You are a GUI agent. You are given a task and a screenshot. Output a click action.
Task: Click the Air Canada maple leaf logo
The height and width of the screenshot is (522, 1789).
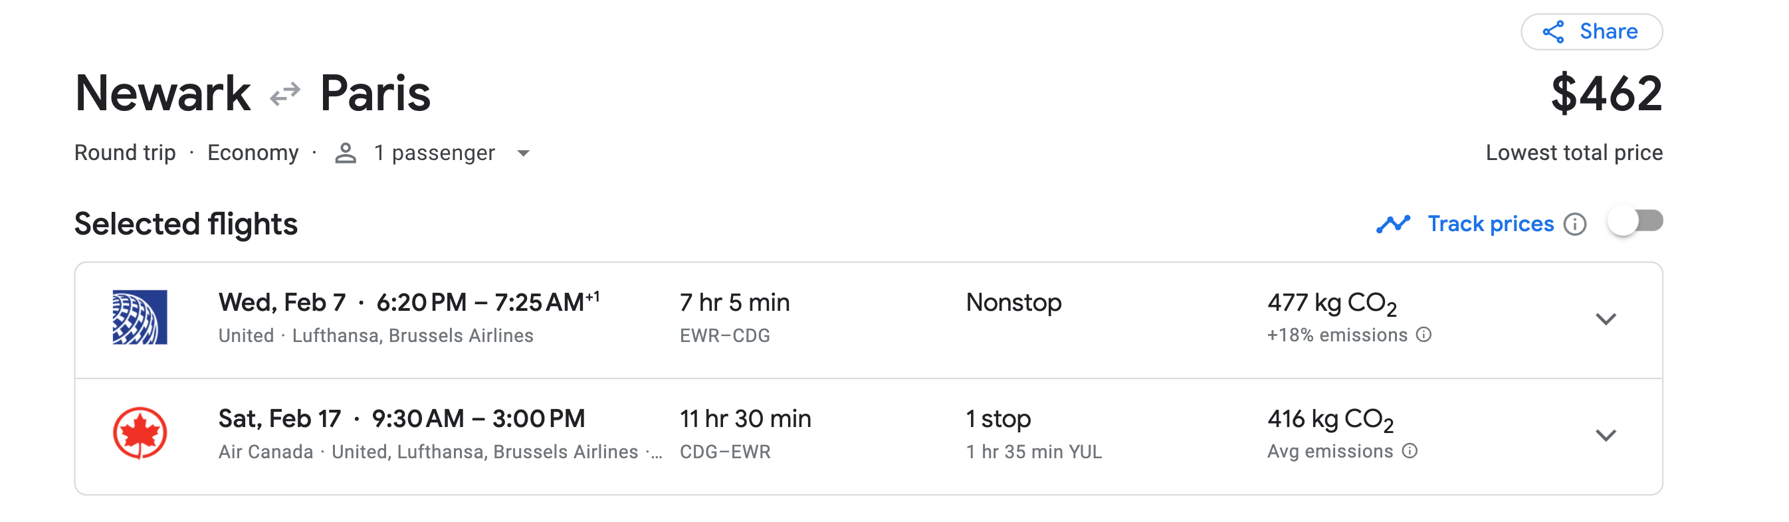point(140,433)
